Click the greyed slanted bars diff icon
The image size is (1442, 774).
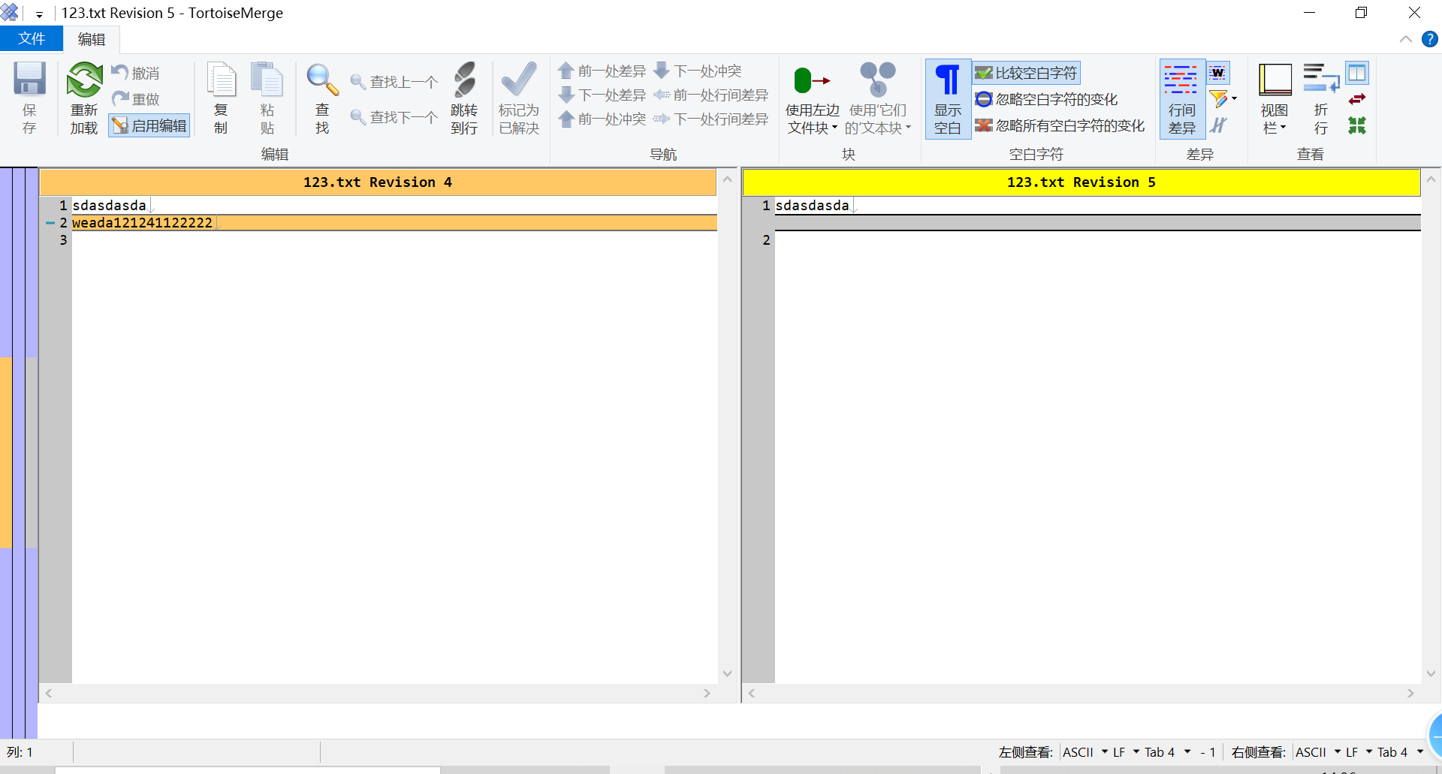click(1218, 125)
